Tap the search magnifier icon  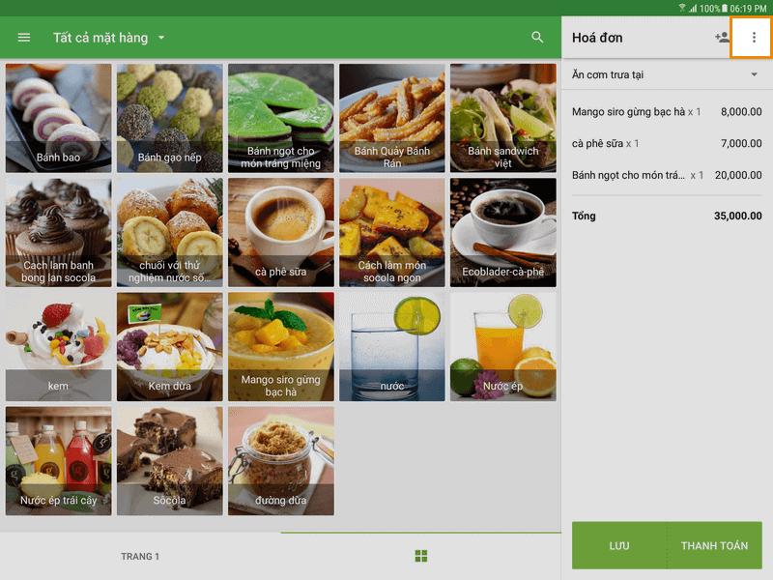click(x=537, y=38)
